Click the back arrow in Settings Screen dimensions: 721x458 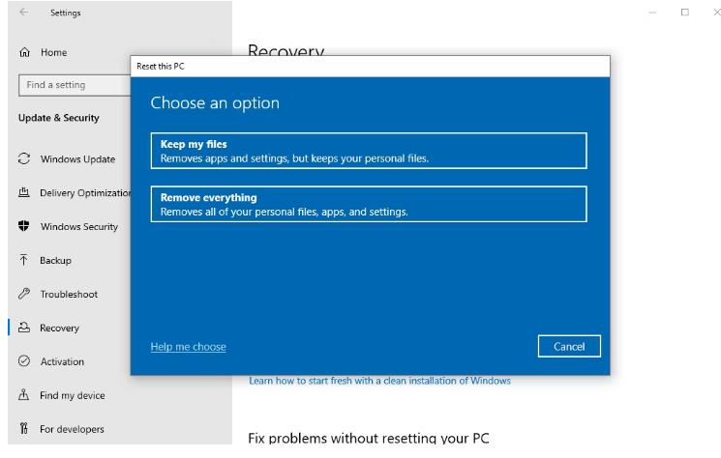(24, 13)
